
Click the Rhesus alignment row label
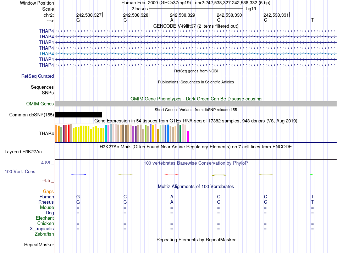click(46, 202)
